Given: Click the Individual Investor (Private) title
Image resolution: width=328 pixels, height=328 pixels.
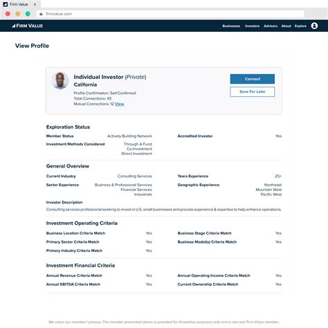Looking at the screenshot, I should pos(110,77).
